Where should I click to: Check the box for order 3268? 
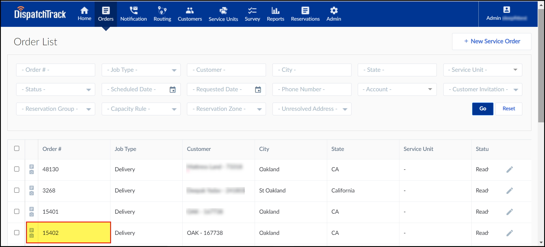pyautogui.click(x=17, y=190)
